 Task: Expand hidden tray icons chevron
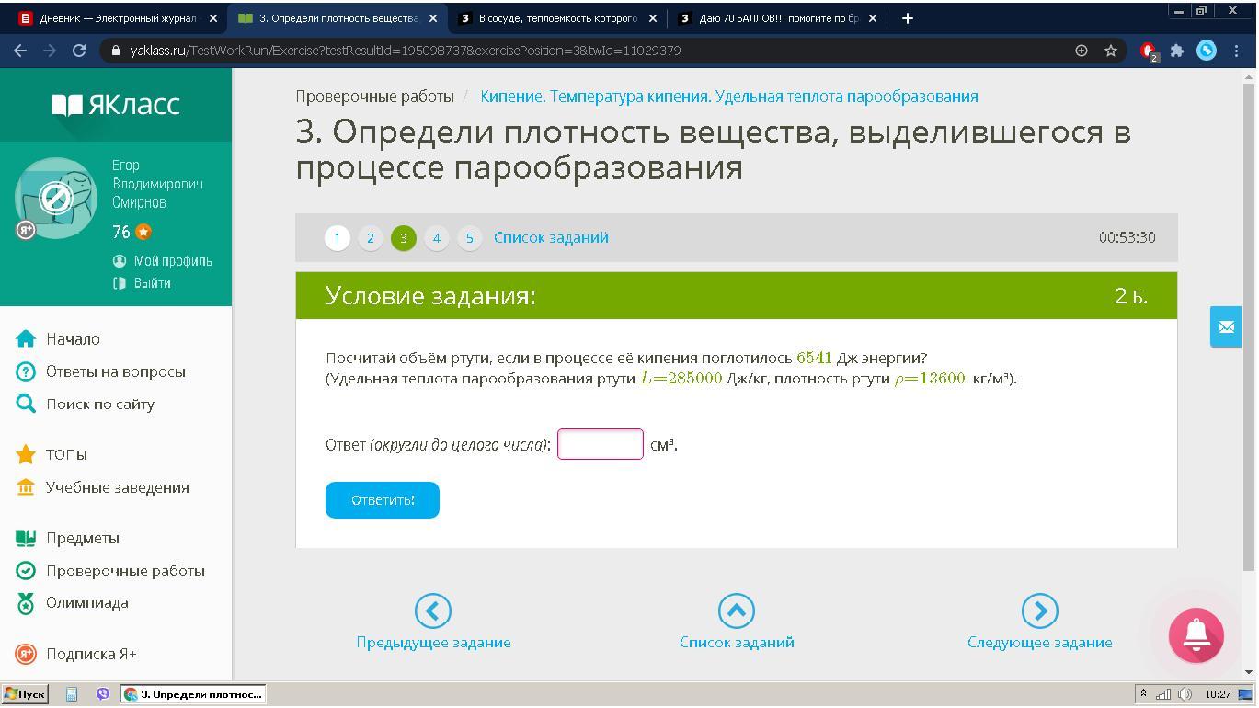1143,694
